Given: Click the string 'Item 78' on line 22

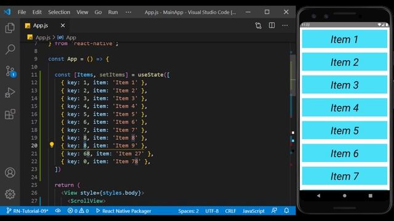Looking at the screenshot, I should (127, 161).
